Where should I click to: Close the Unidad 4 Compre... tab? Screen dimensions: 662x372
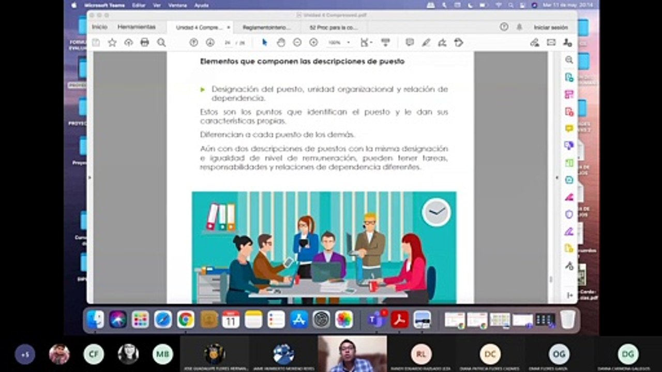point(229,27)
